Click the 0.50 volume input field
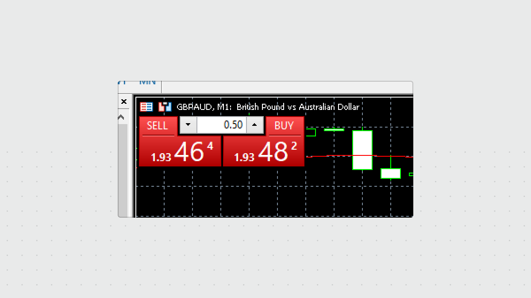Image resolution: width=531 pixels, height=298 pixels. [x=221, y=125]
